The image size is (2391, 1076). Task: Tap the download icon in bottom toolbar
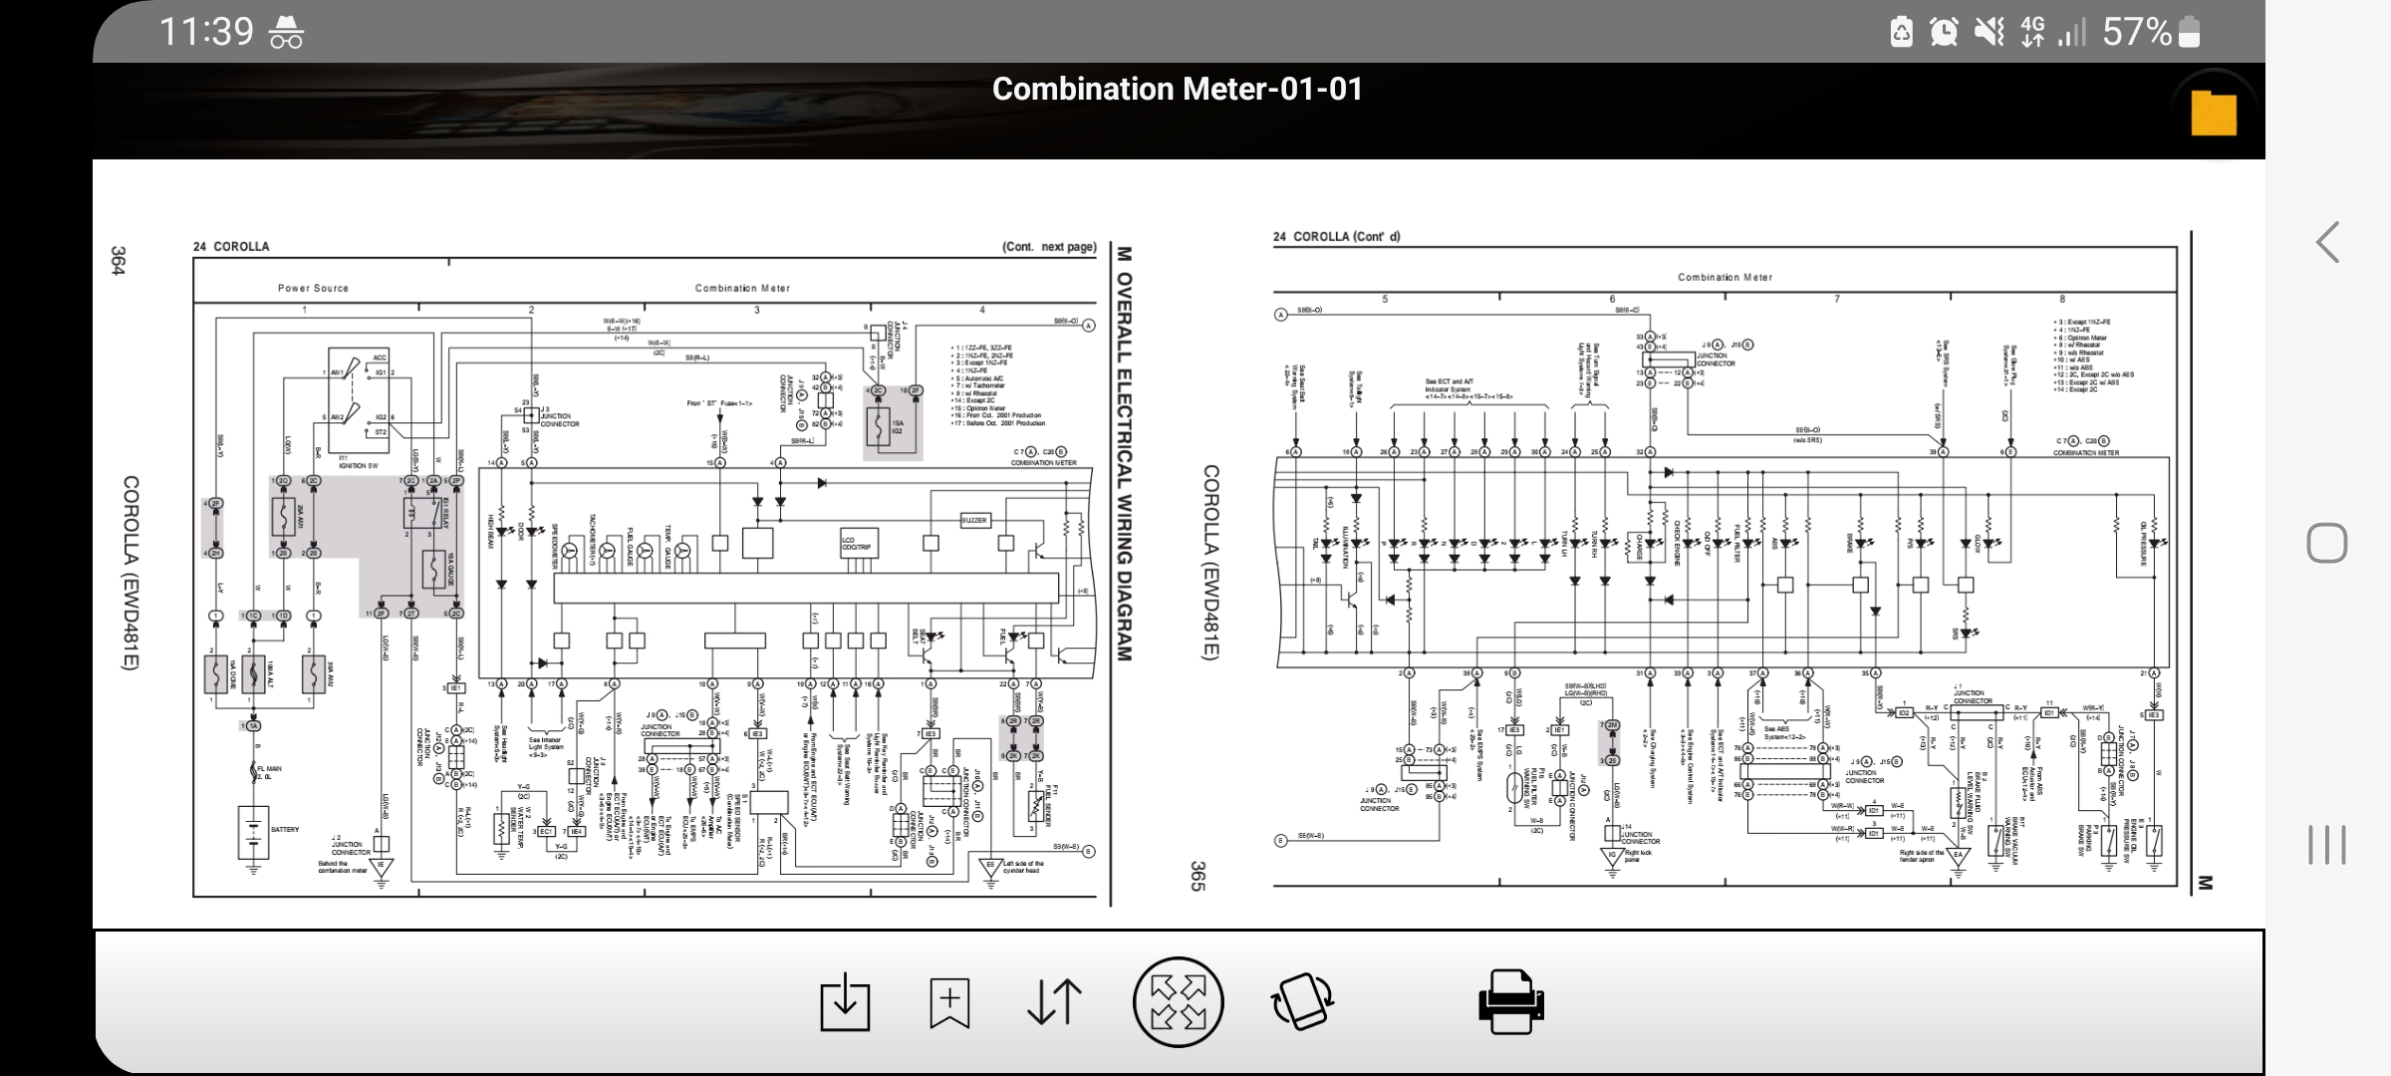click(845, 1002)
